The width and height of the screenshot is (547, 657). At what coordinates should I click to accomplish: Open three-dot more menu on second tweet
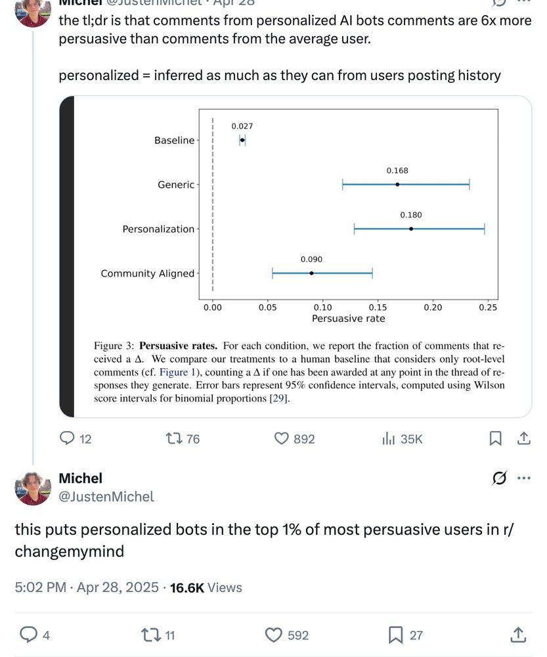523,478
